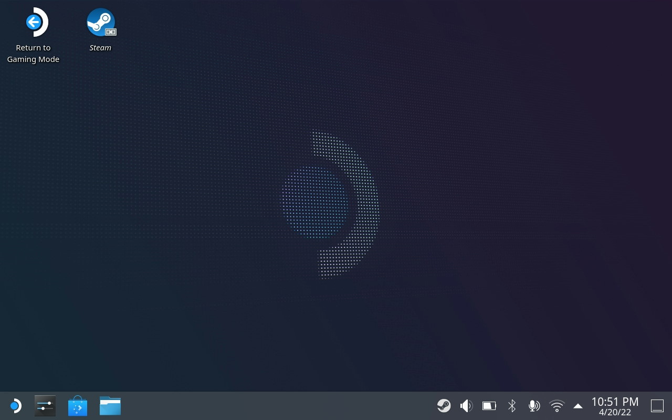The height and width of the screenshot is (420, 672).
Task: Launch the Discover store shopping bag icon
Action: click(78, 406)
